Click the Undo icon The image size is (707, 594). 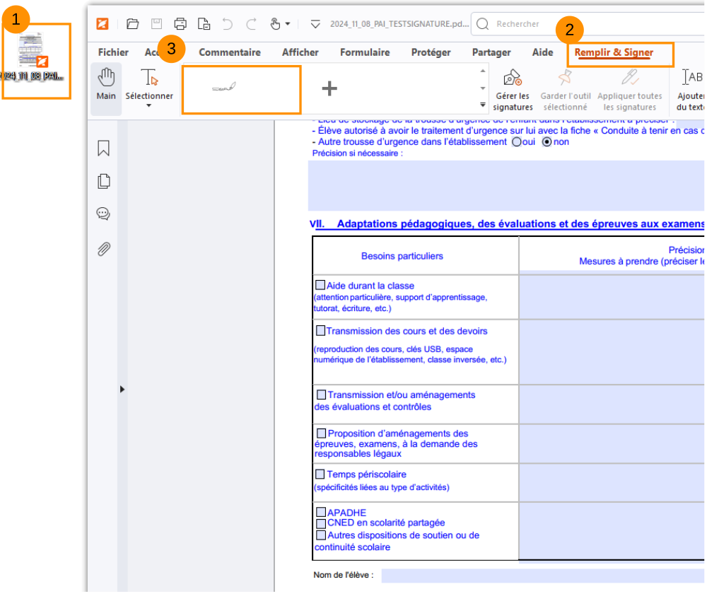coord(226,23)
